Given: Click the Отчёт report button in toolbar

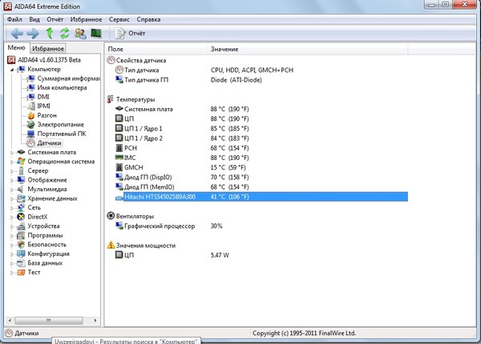Looking at the screenshot, I should pyautogui.click(x=130, y=33).
